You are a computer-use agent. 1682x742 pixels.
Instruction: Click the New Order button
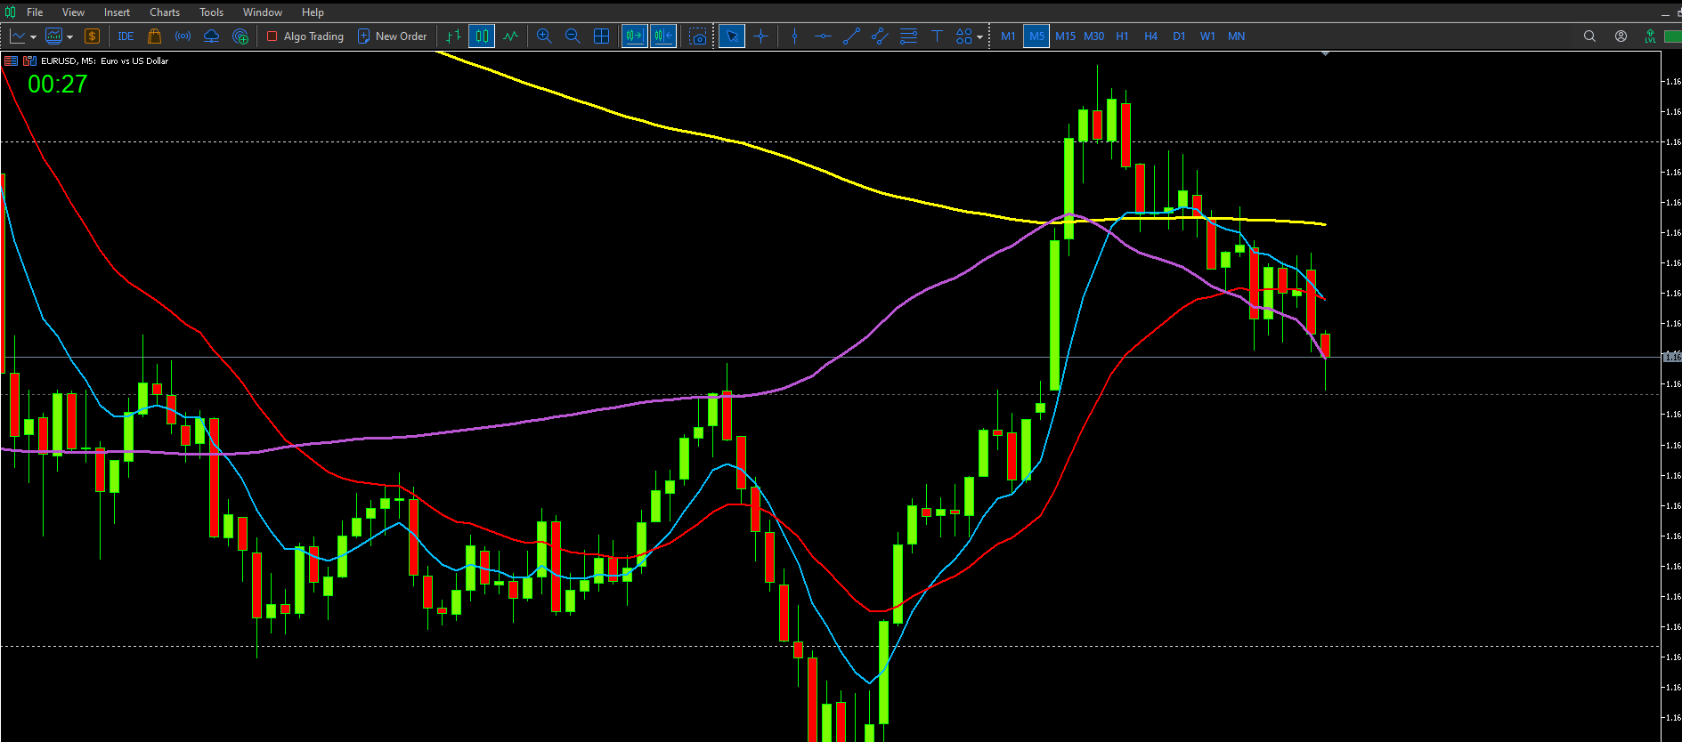(x=392, y=36)
